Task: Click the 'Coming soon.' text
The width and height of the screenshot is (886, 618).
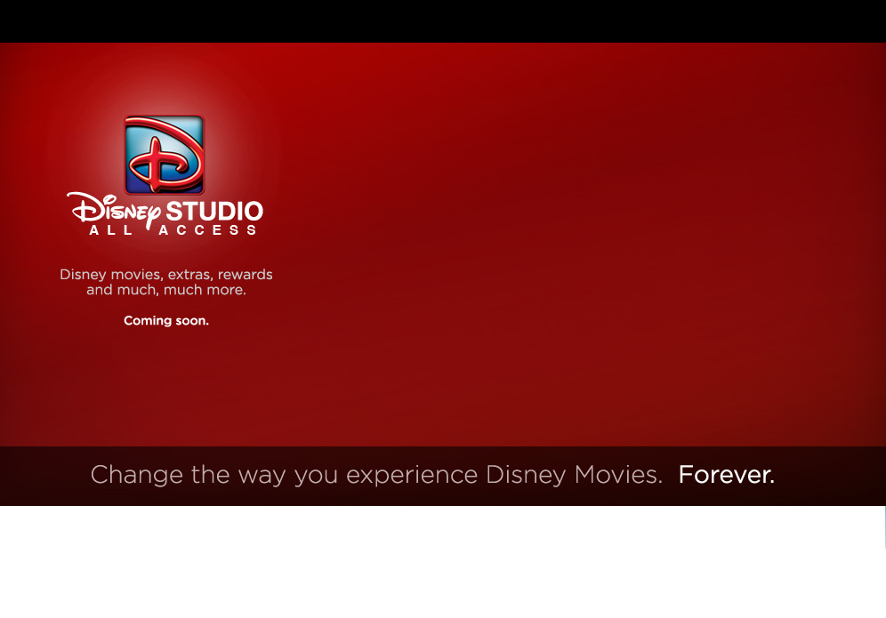Action: pos(166,321)
